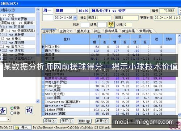181x131 pixels.
Task: Click the 预测 input field
Action: (x=85, y=25)
